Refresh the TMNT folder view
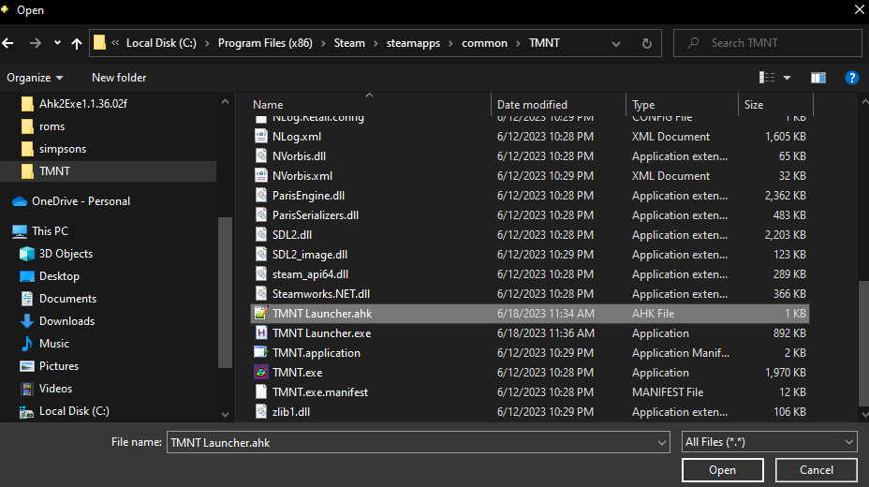Viewport: 869px width, 487px height. [x=646, y=43]
